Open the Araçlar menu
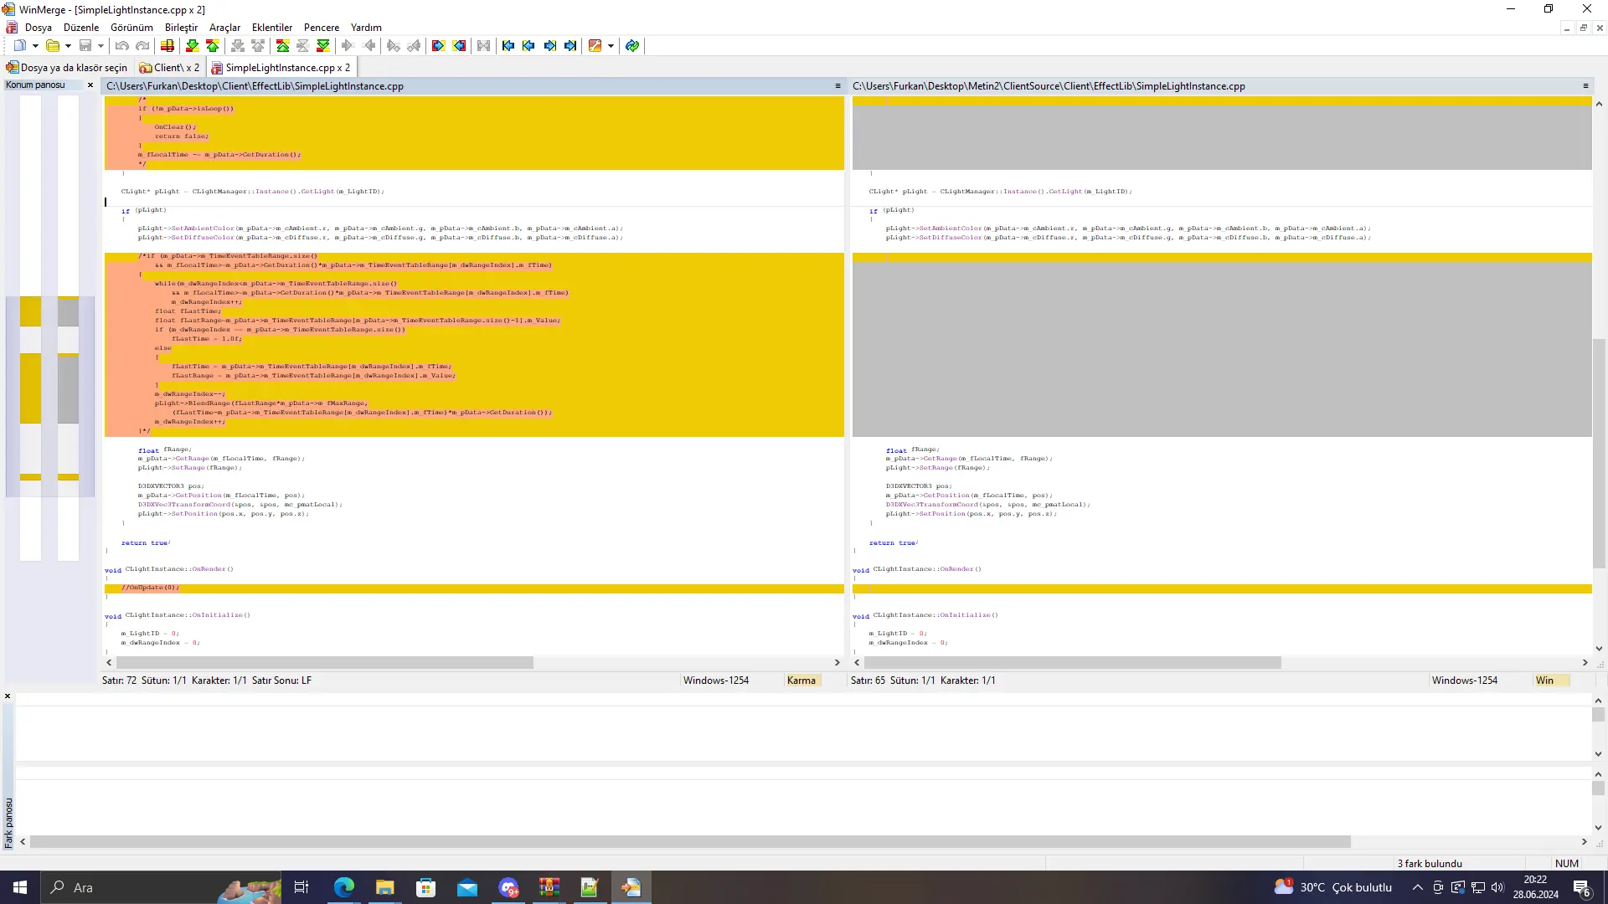 [224, 28]
